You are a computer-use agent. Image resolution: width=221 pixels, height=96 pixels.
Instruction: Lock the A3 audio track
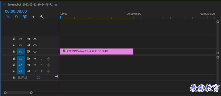(x=14, y=71)
